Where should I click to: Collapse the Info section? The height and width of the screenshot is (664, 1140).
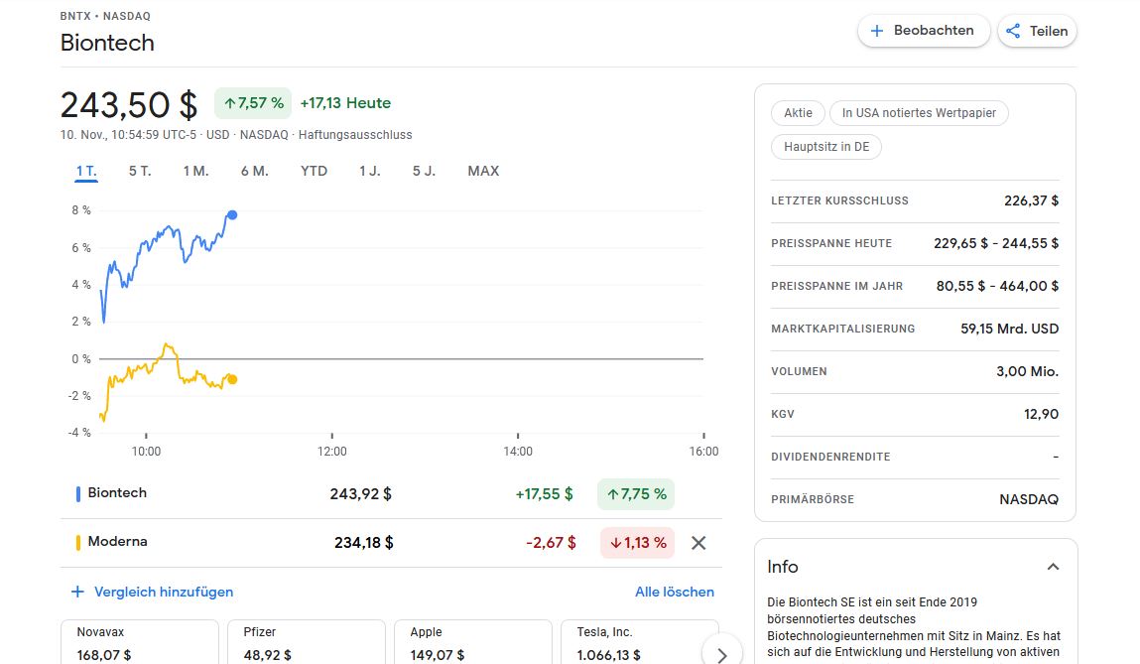tap(1054, 566)
